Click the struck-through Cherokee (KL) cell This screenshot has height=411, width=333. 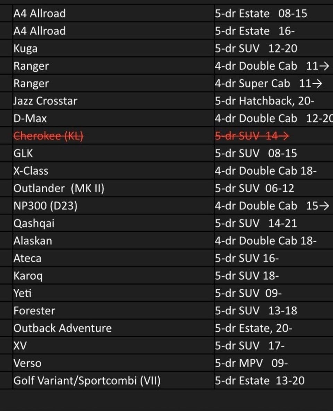49,136
